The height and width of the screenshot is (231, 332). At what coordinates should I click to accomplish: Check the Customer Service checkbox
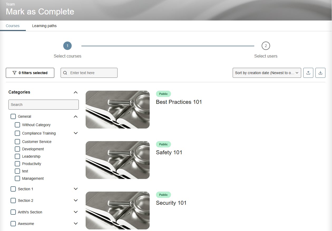[17, 142]
